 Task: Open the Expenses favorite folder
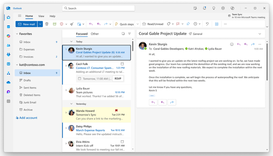pos(37,49)
